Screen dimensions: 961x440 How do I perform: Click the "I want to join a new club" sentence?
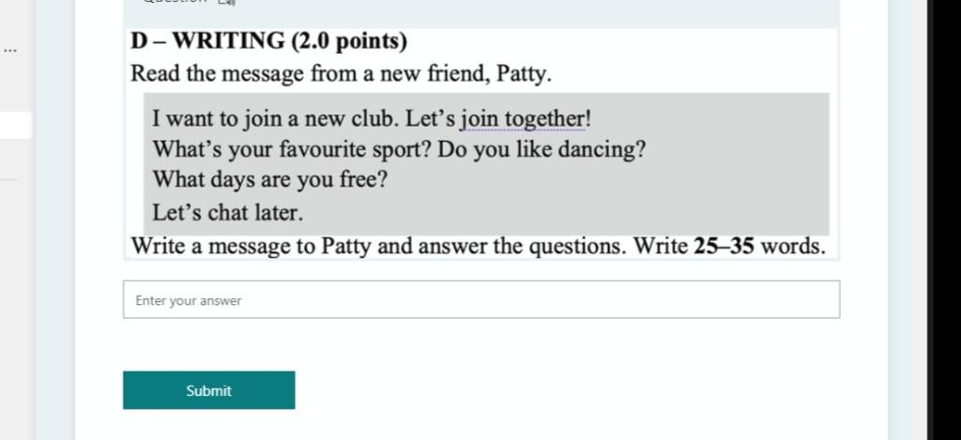click(275, 119)
